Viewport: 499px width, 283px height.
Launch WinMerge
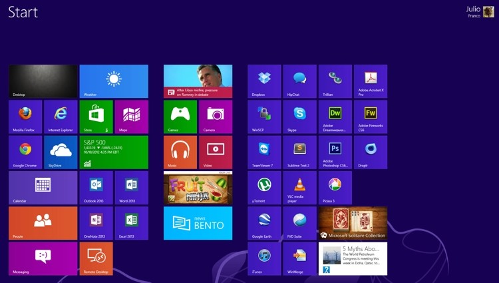click(x=300, y=258)
